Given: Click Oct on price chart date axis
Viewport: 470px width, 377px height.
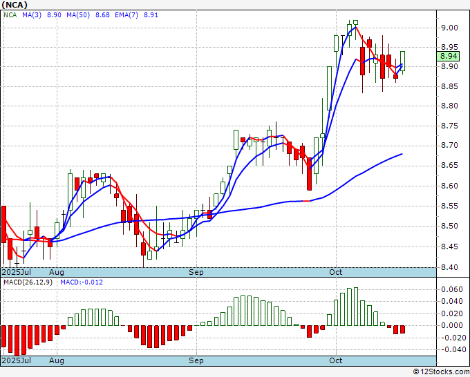Looking at the screenshot, I should click(336, 272).
